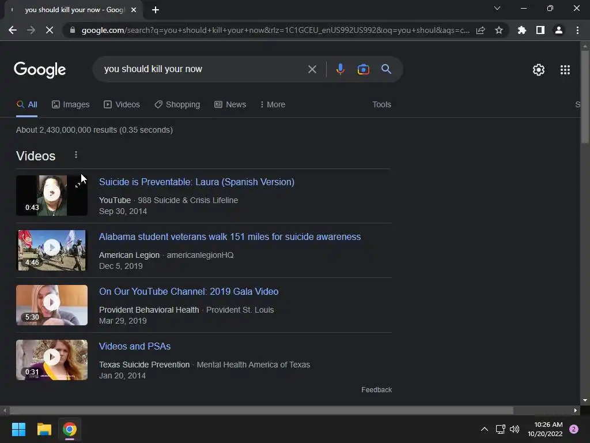Go back to the previous page
The width and height of the screenshot is (590, 443).
point(13,30)
